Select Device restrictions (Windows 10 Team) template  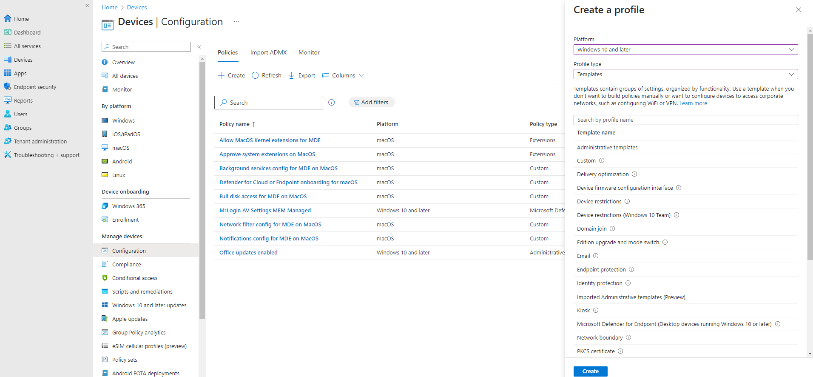(623, 215)
